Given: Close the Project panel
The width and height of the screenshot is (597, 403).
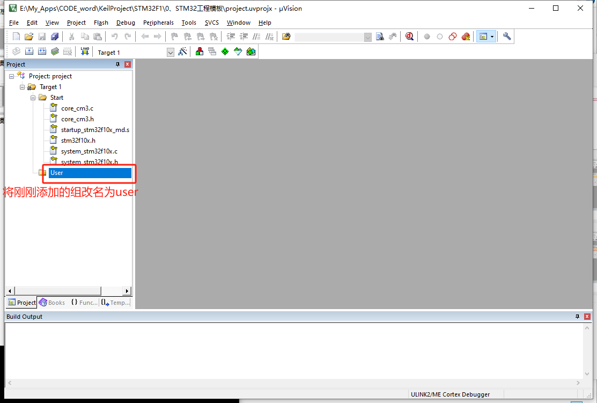Looking at the screenshot, I should point(128,64).
